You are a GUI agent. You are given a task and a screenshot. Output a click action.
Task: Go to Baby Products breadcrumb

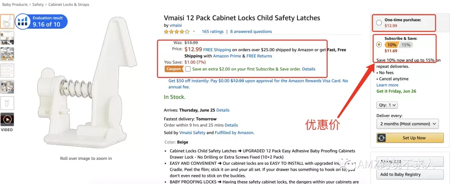(x=15, y=5)
